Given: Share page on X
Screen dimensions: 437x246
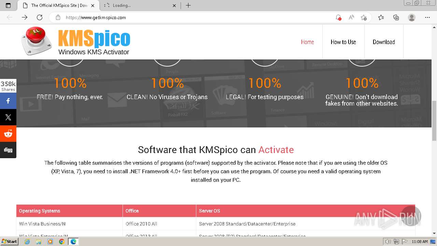Looking at the screenshot, I should [8, 117].
